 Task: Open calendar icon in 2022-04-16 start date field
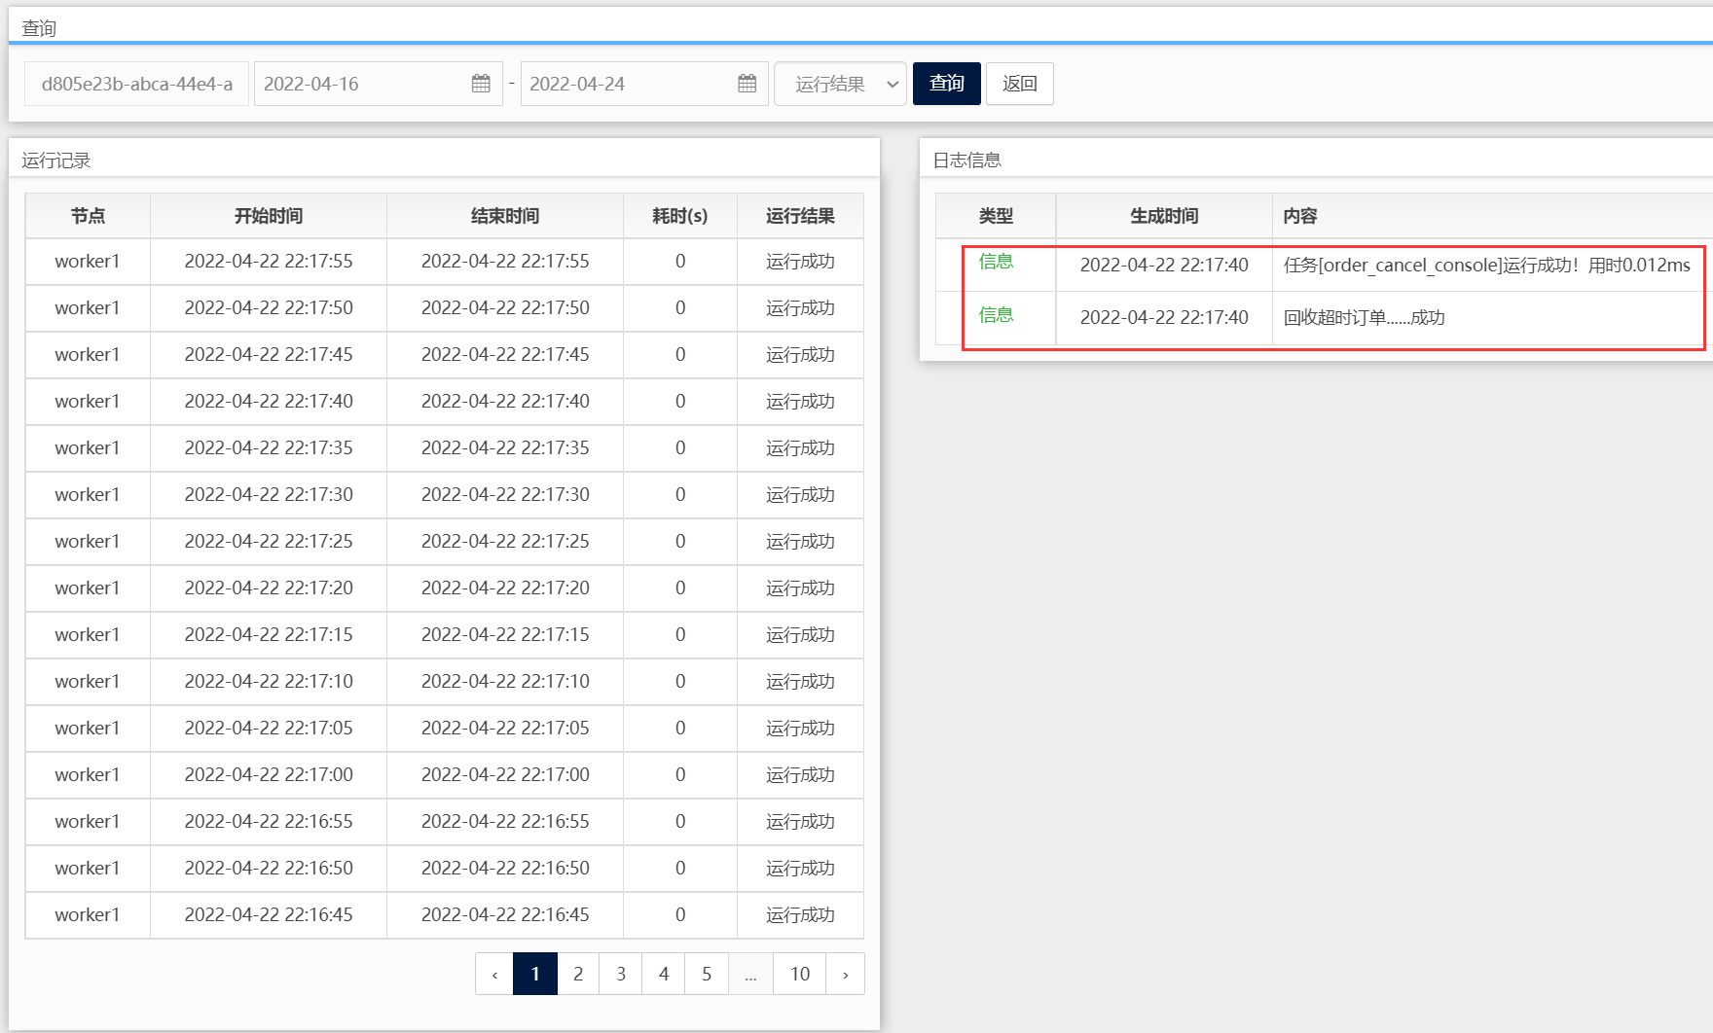point(481,84)
